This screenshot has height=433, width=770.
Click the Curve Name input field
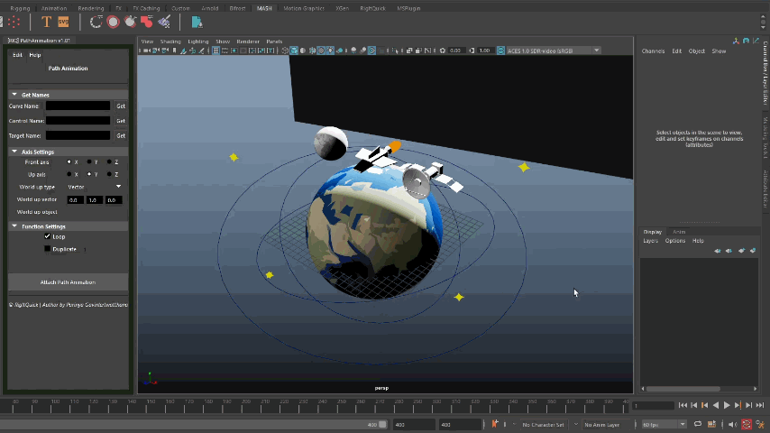78,106
